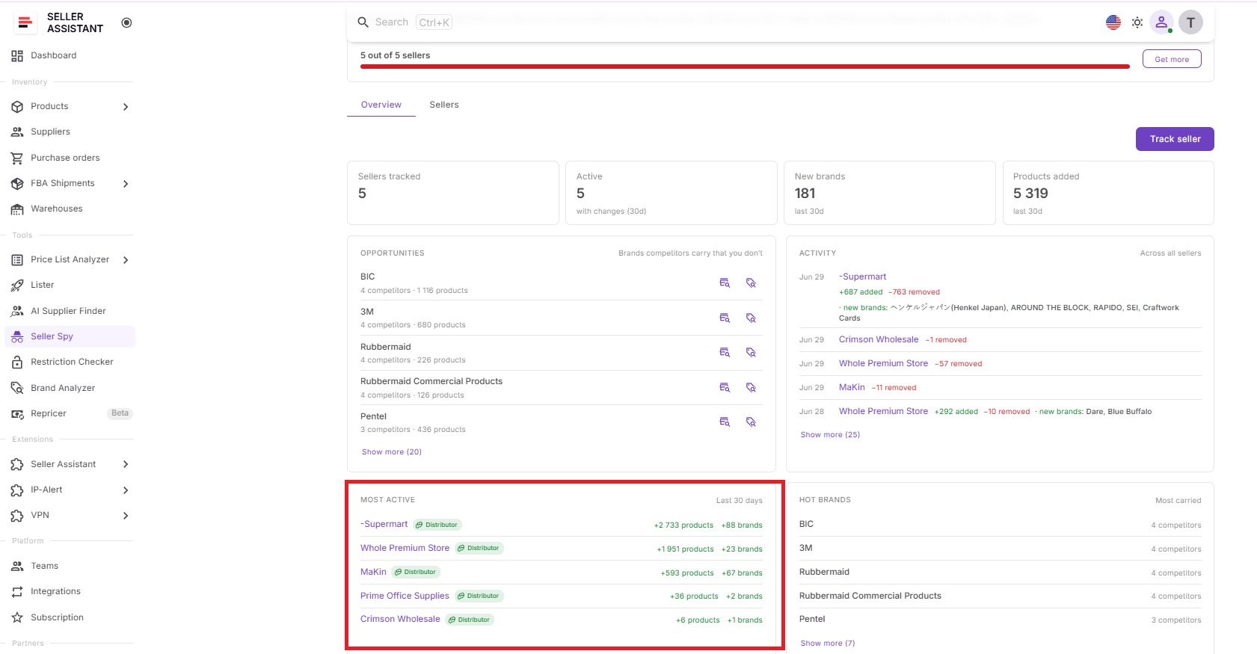Click the FBA Shipments cube icon
Screen dimensions: 1257x654
tap(17, 184)
